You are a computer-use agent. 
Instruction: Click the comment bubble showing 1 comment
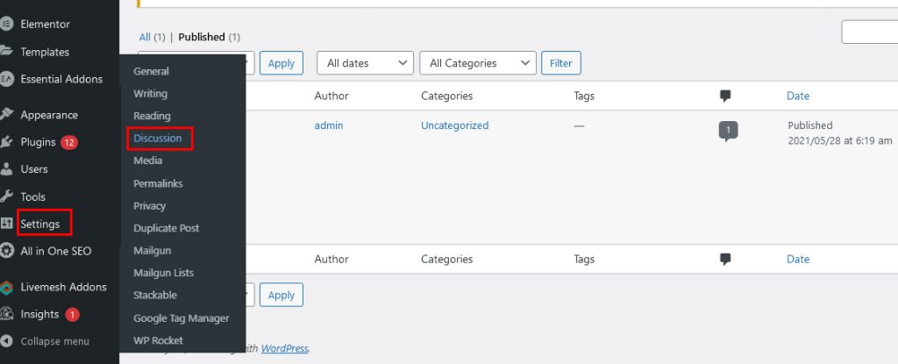pos(728,131)
